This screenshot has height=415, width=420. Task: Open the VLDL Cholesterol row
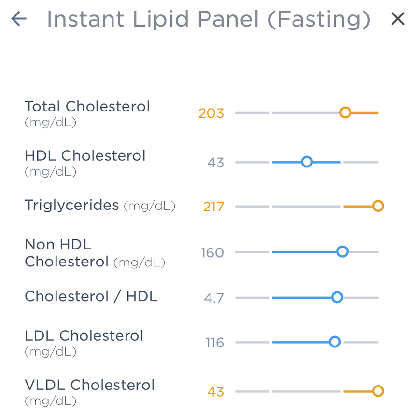point(89,385)
